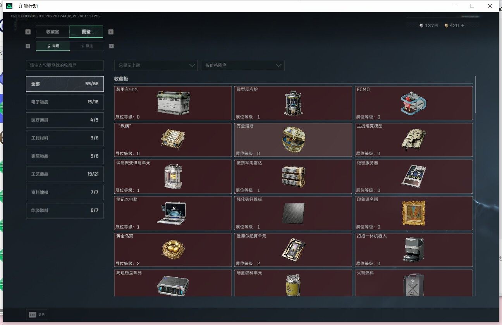Focus the collectible search input box
This screenshot has width=502, height=325.
(x=65, y=65)
